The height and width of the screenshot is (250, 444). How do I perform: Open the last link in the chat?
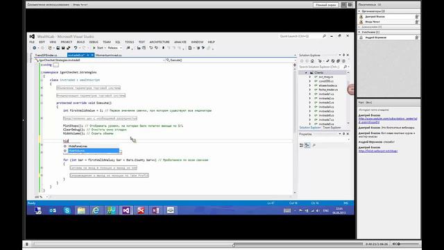(x=378, y=151)
